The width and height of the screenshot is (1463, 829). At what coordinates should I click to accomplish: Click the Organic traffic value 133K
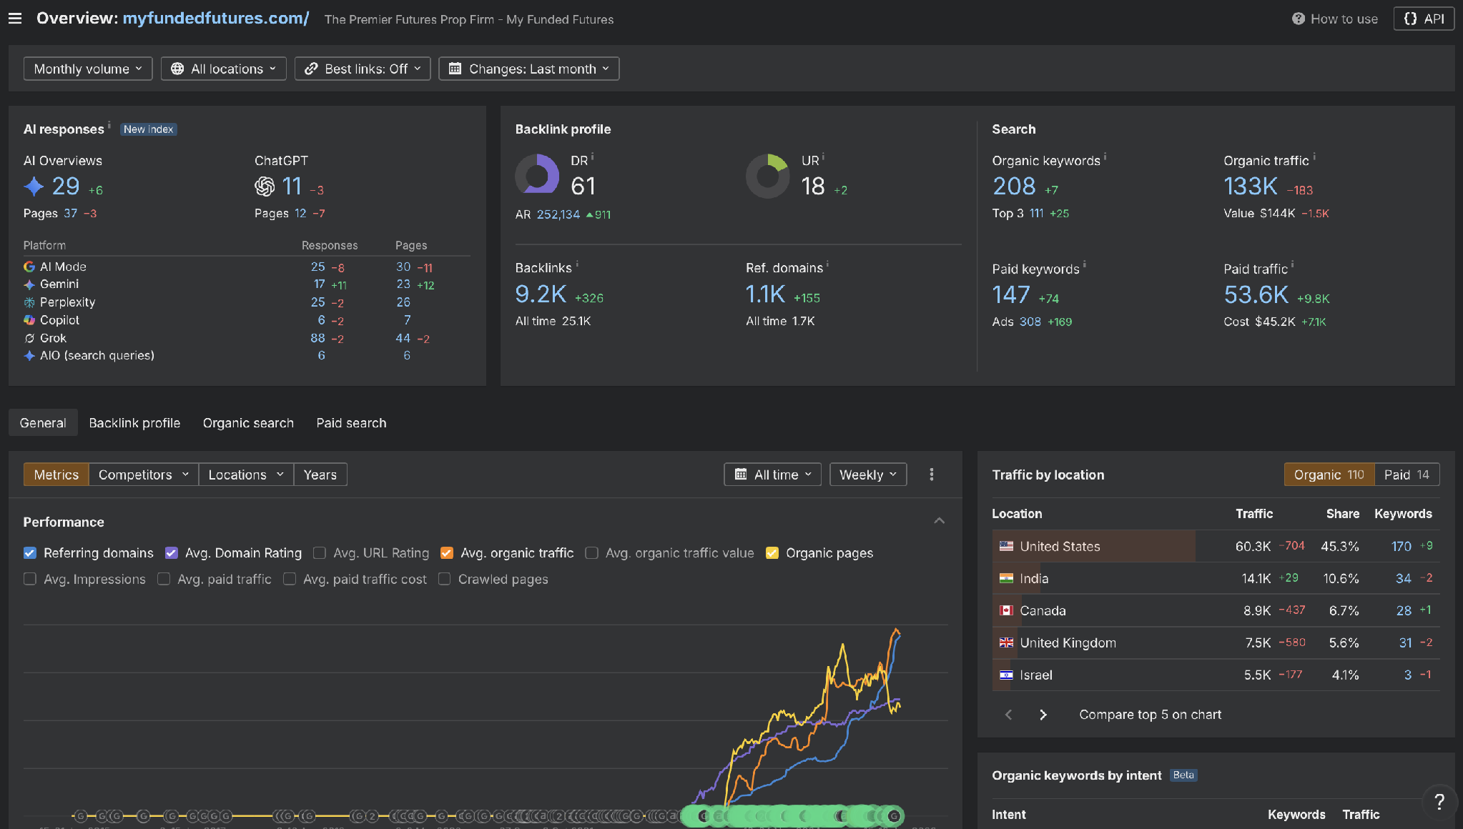tap(1250, 187)
